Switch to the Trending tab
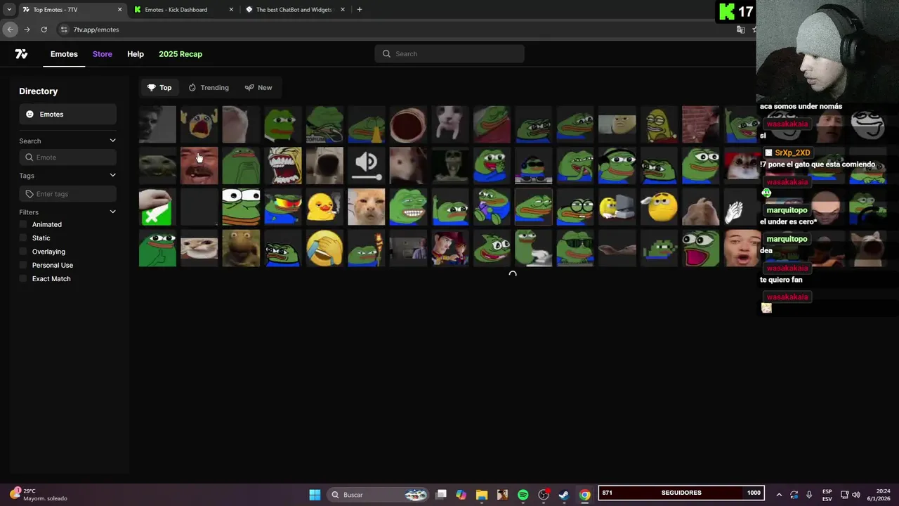 209,88
